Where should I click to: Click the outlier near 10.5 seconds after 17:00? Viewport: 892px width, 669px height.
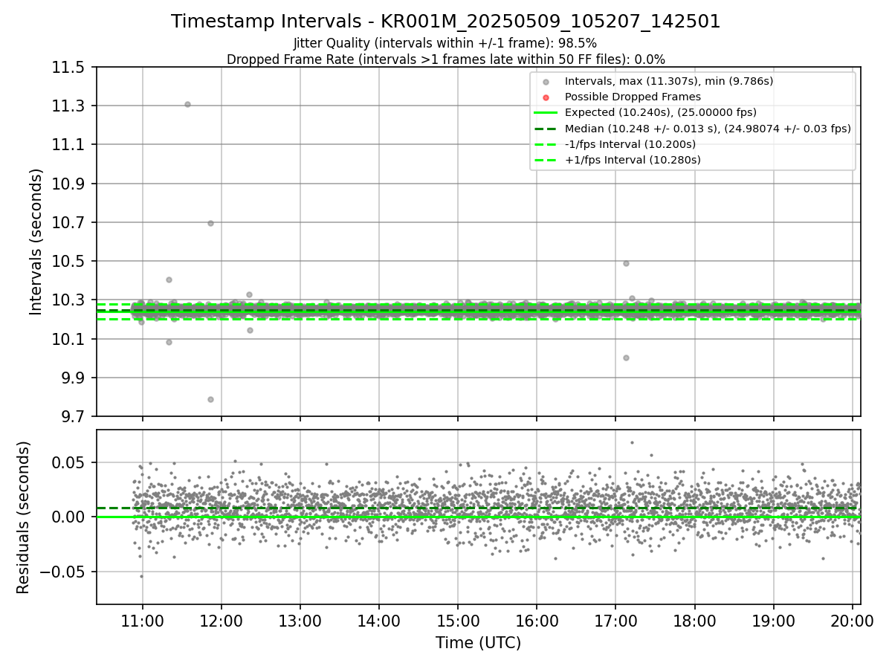pos(626,263)
